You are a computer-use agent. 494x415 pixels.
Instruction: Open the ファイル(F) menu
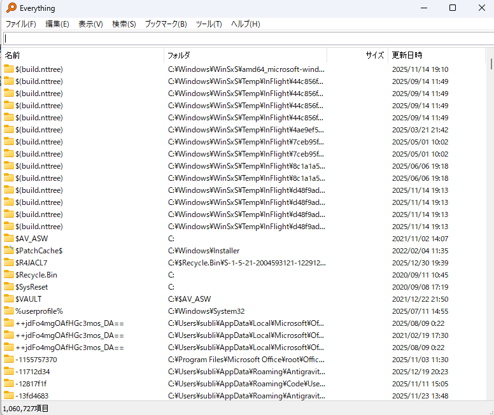[20, 24]
